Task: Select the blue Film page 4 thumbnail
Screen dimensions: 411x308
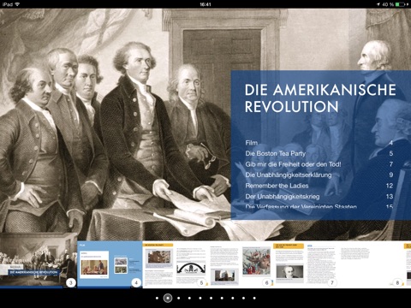Action: click(x=110, y=264)
